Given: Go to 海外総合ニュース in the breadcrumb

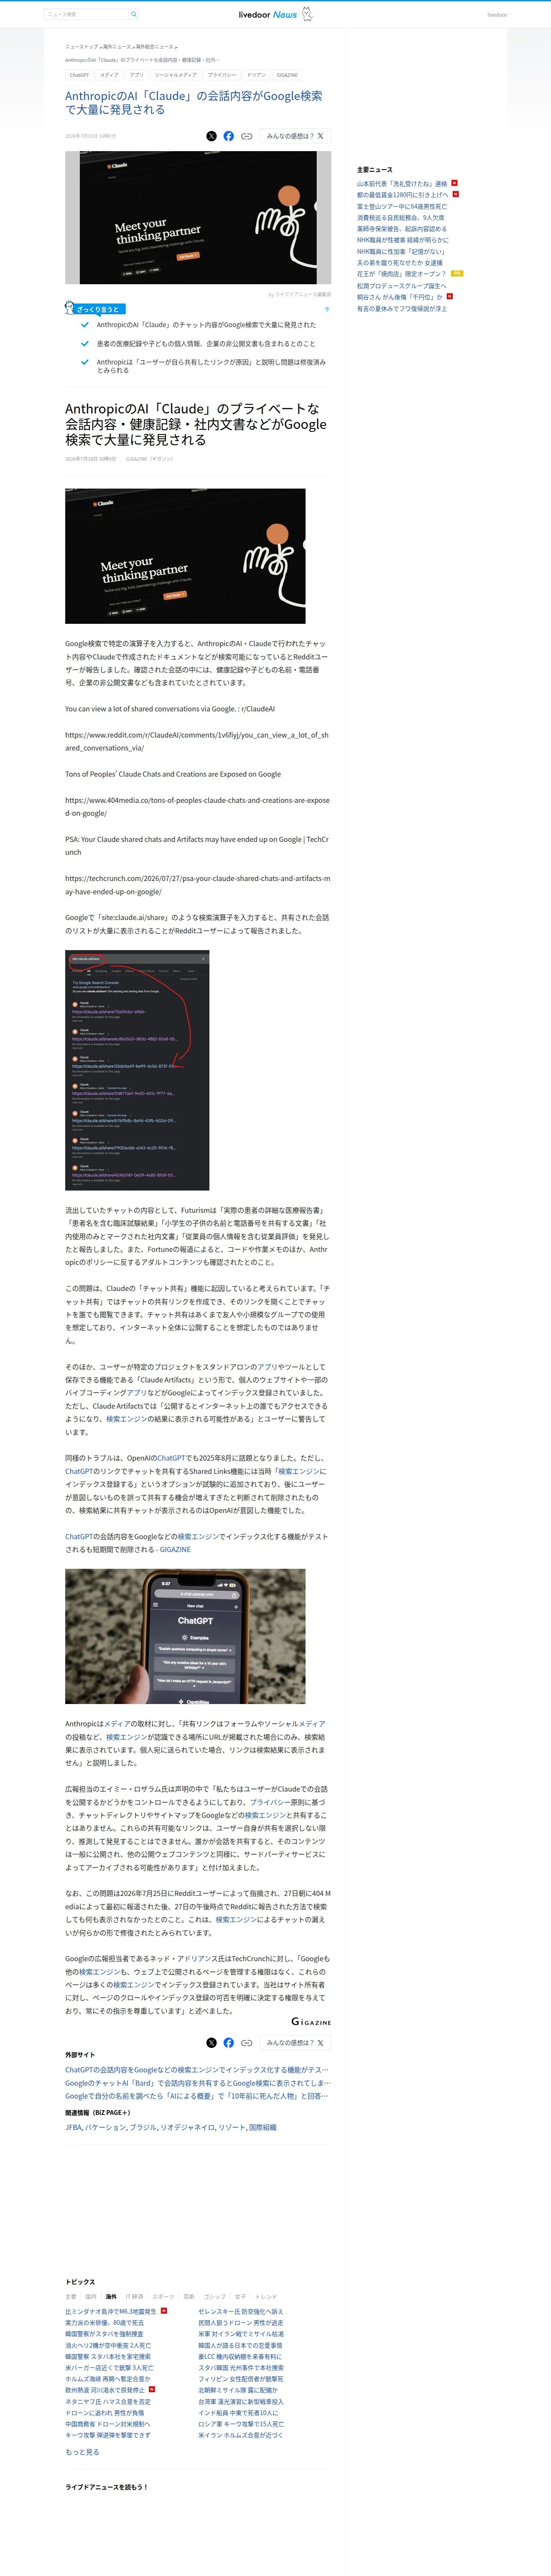Looking at the screenshot, I should pyautogui.click(x=154, y=47).
